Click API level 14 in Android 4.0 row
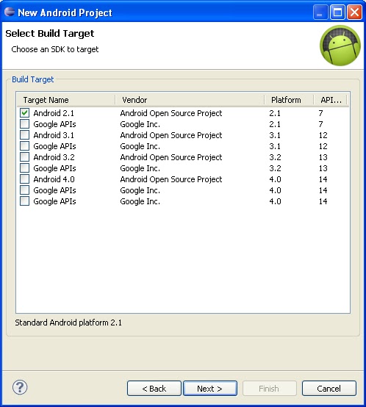This screenshot has height=407, width=366. point(323,179)
